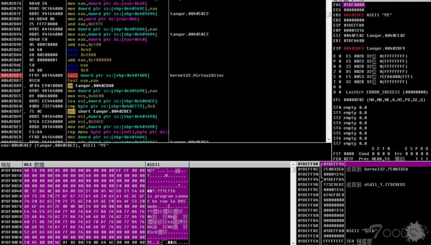
Task: Click the jump arrow marker at 00402BD7
Action: pyautogui.click(x=25, y=112)
